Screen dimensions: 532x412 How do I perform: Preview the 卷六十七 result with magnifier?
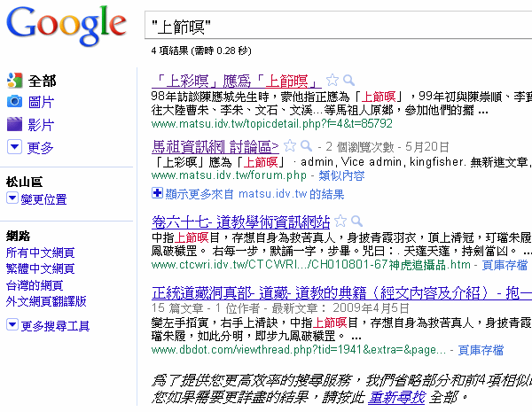click(x=357, y=222)
